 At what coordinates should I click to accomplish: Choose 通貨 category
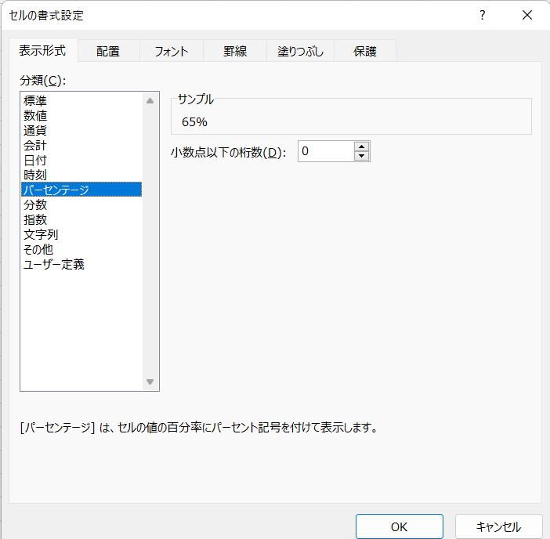click(x=81, y=131)
